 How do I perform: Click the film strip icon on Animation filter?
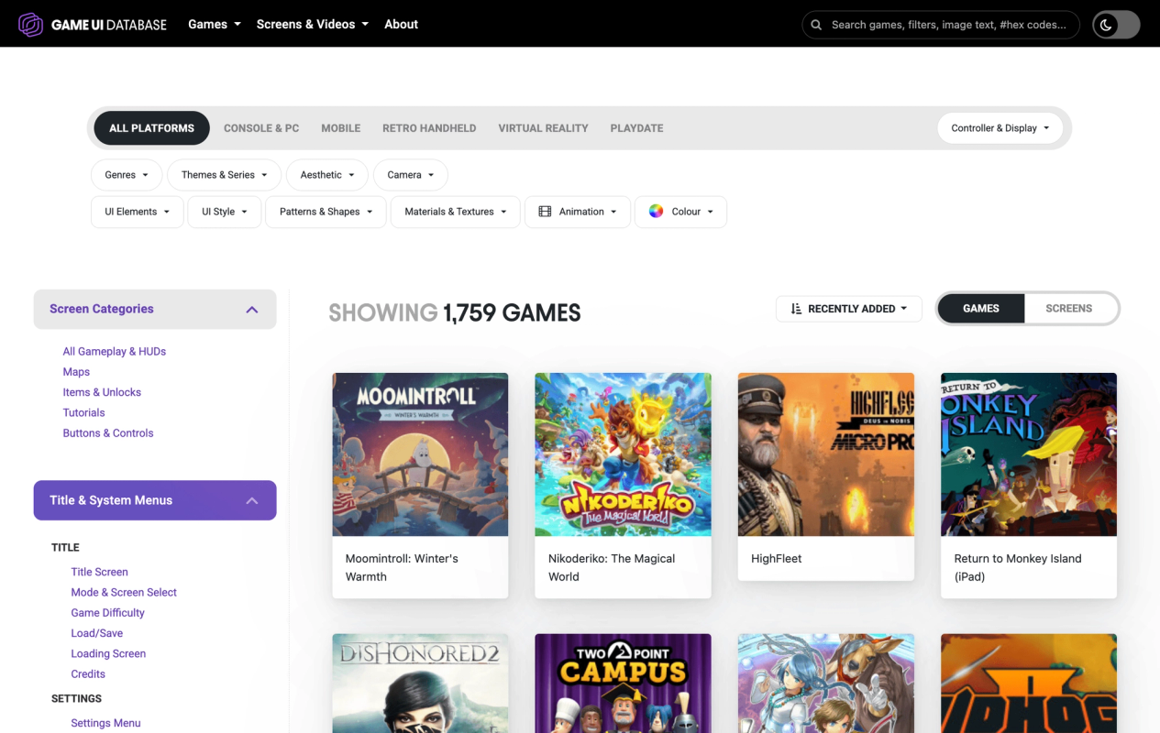point(545,212)
